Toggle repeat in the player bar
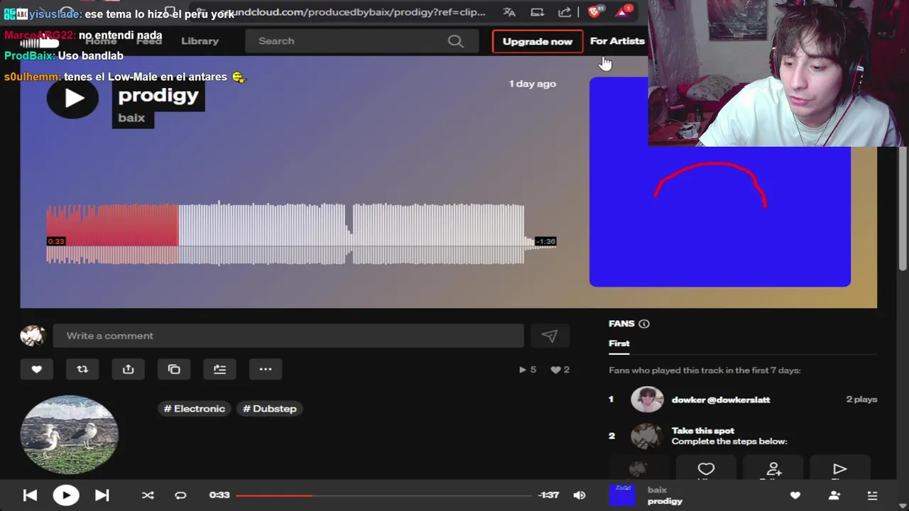Viewport: 909px width, 511px height. point(180,495)
